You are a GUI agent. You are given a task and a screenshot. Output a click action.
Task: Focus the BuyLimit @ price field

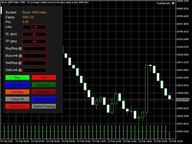(34, 56)
